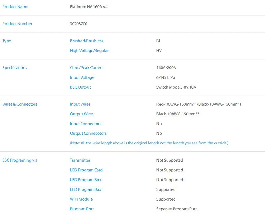This screenshot has height=216, width=265.
Task: Select the 'BL' value
Action: 158,41
